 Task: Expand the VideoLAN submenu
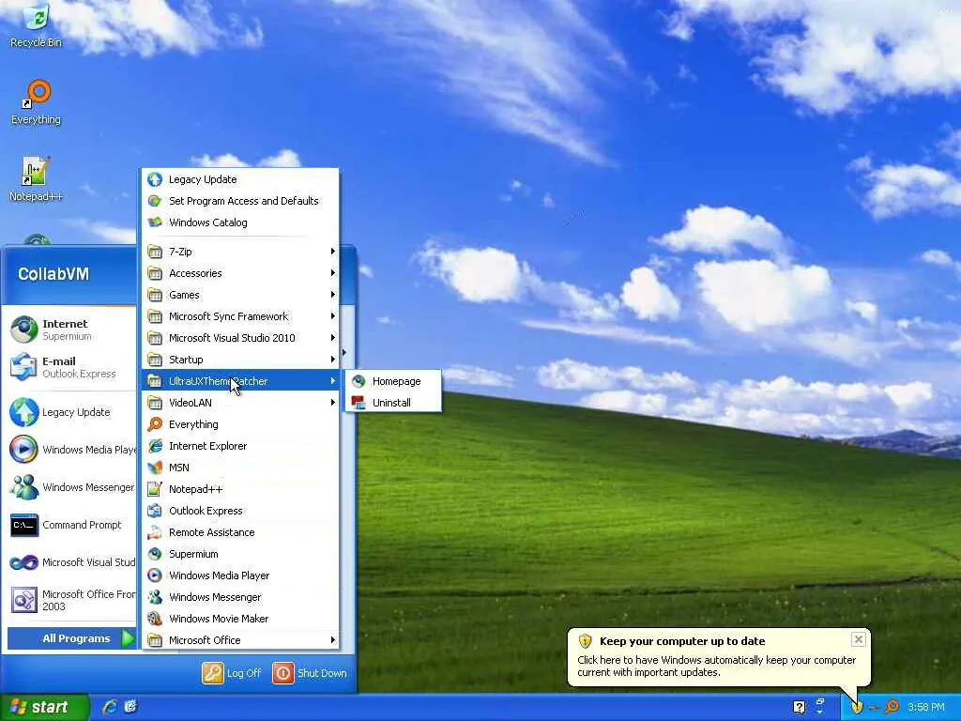pos(240,402)
